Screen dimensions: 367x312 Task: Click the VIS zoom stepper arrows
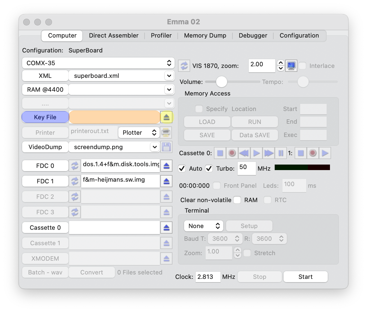pos(281,66)
